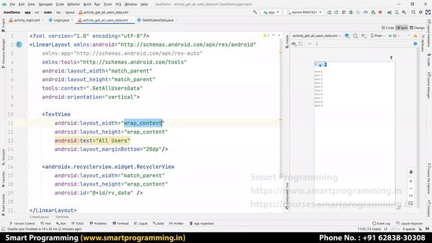
Task: Click the preview warning triangle icon
Action: click(415, 36)
